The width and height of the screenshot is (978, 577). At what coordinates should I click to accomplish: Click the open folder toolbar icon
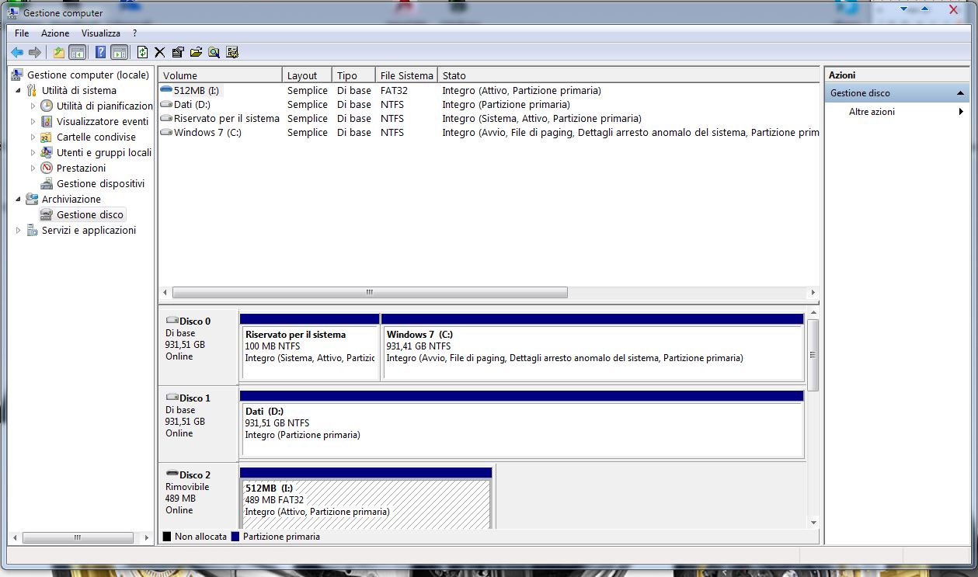pyautogui.click(x=196, y=52)
